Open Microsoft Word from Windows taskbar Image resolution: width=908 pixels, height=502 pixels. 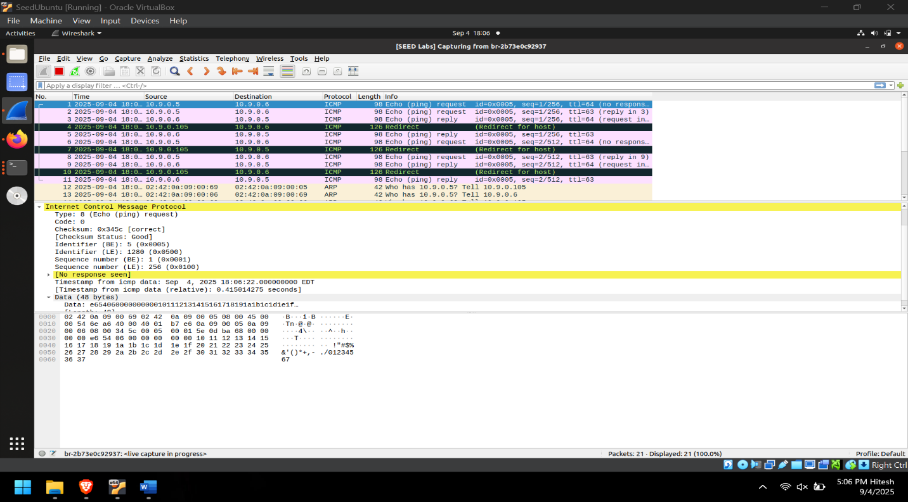click(148, 487)
